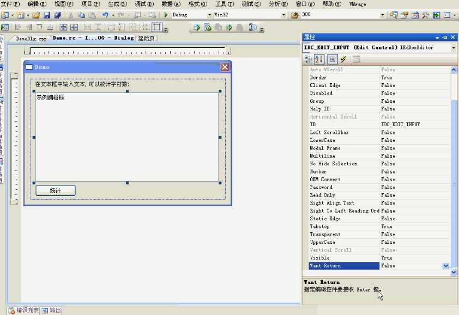The image size is (459, 315).
Task: Open the New Project dropdown arrow
Action: click(13, 15)
